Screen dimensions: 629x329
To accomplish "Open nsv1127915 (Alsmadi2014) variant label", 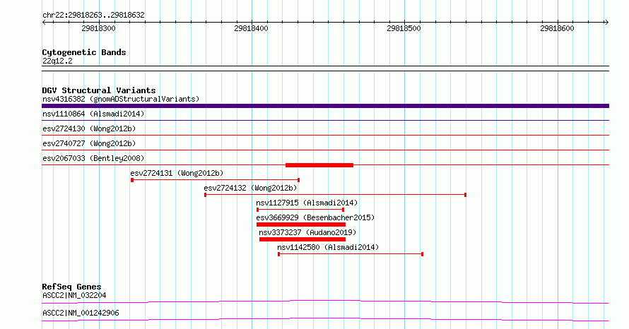I will [x=307, y=203].
